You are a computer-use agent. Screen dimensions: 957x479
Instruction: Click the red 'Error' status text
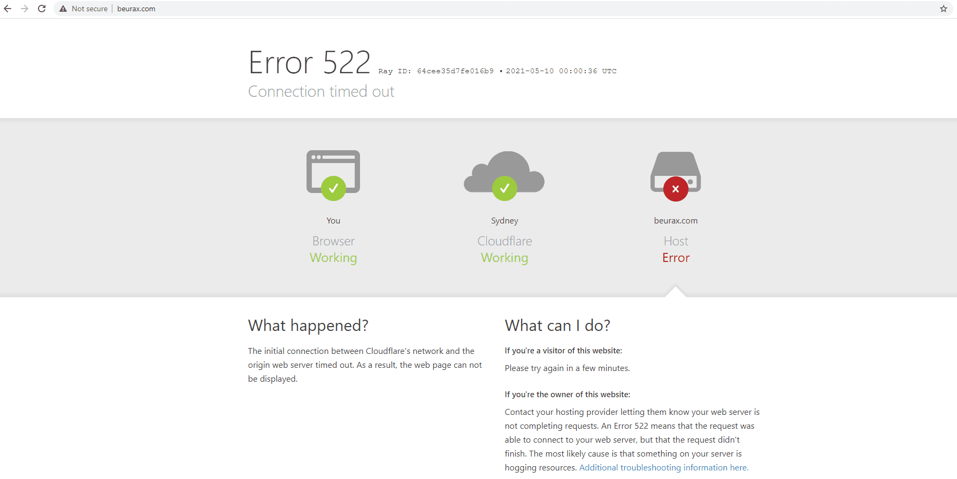pyautogui.click(x=676, y=258)
